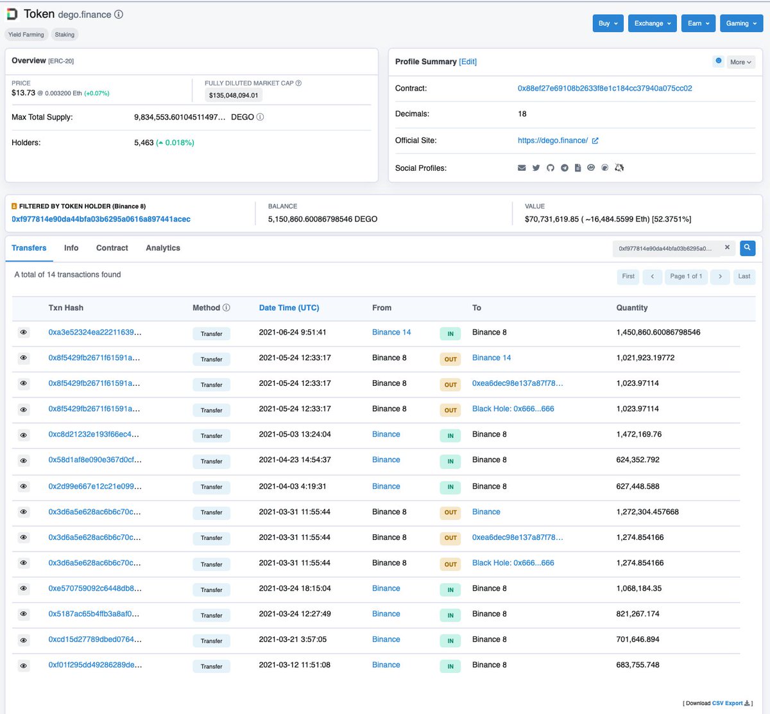Open the Exchange dropdown
This screenshot has width=770, height=714.
[x=652, y=23]
